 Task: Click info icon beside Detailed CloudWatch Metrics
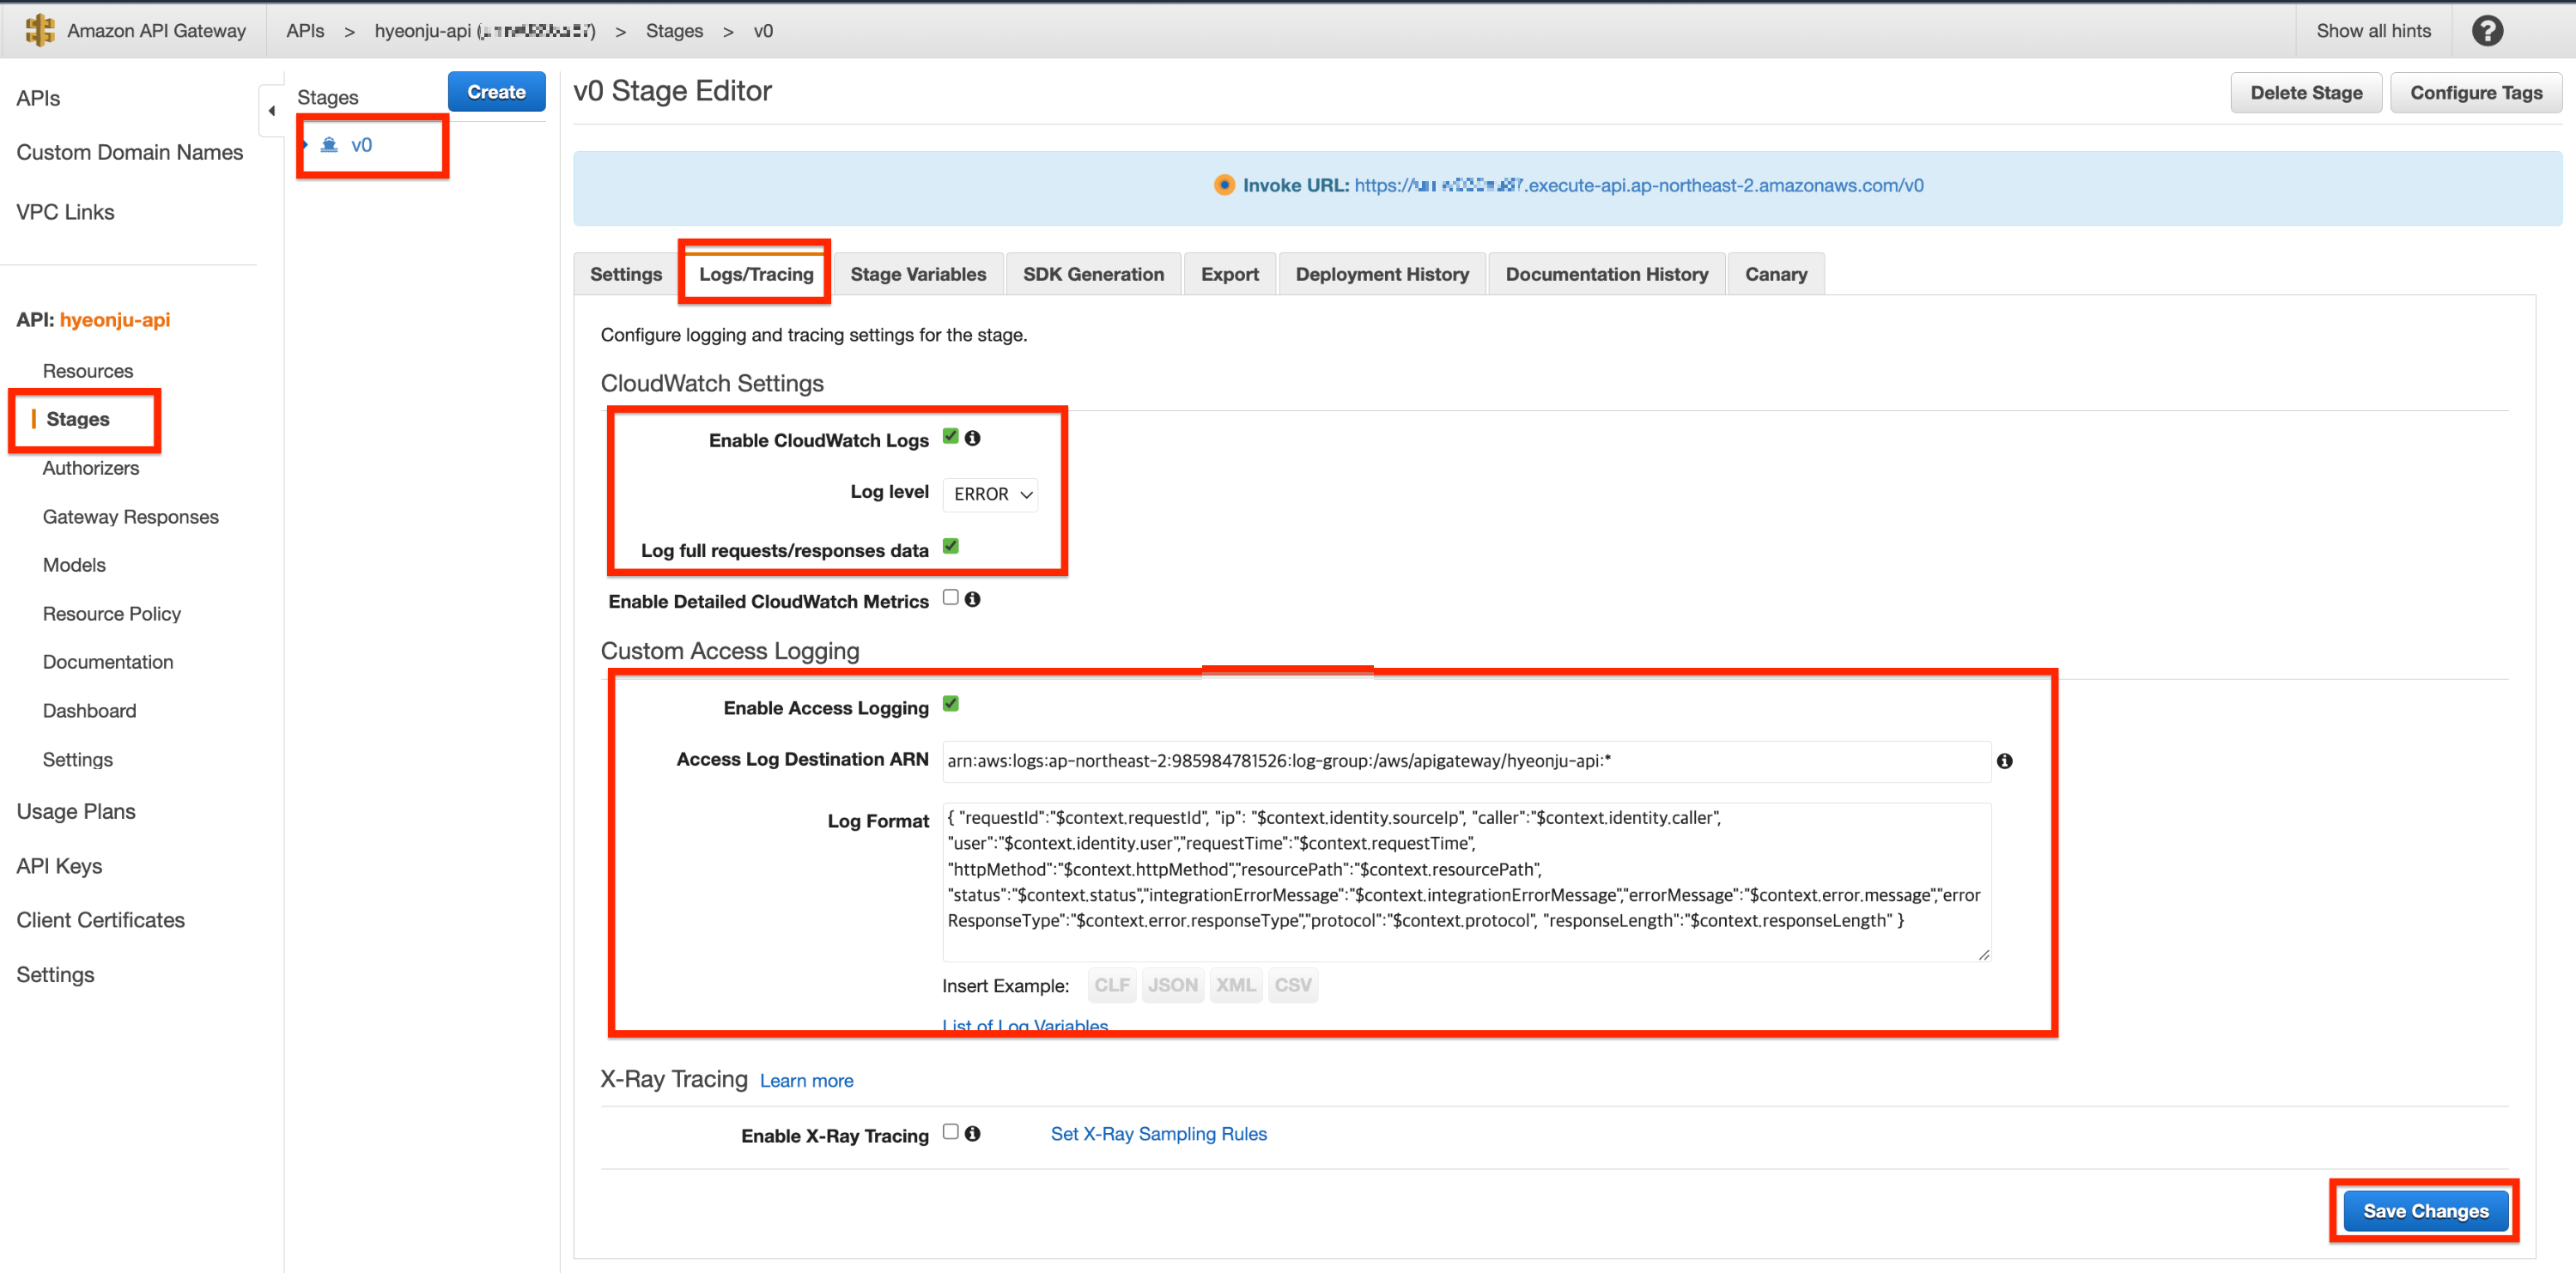pos(972,599)
